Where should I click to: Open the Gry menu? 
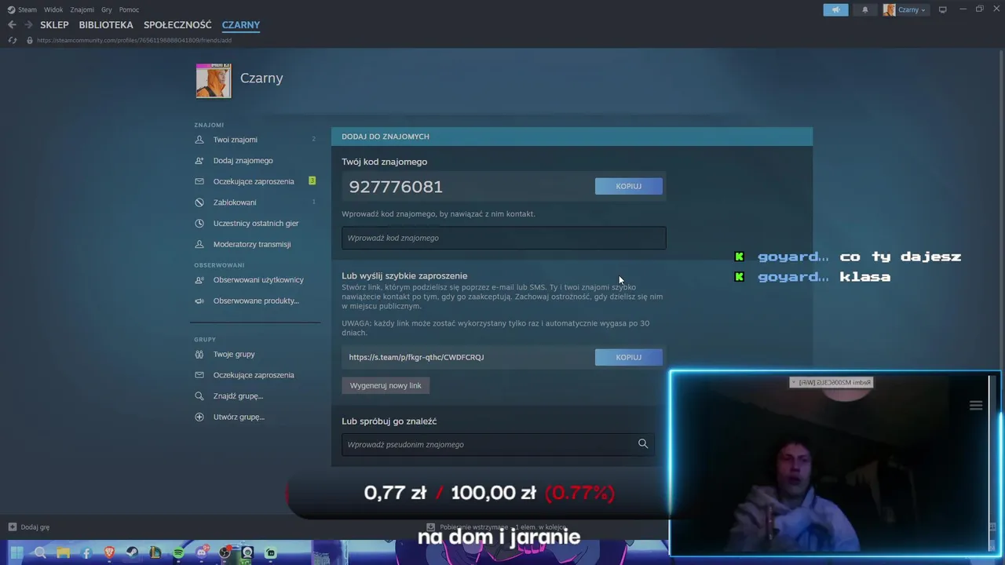click(107, 9)
